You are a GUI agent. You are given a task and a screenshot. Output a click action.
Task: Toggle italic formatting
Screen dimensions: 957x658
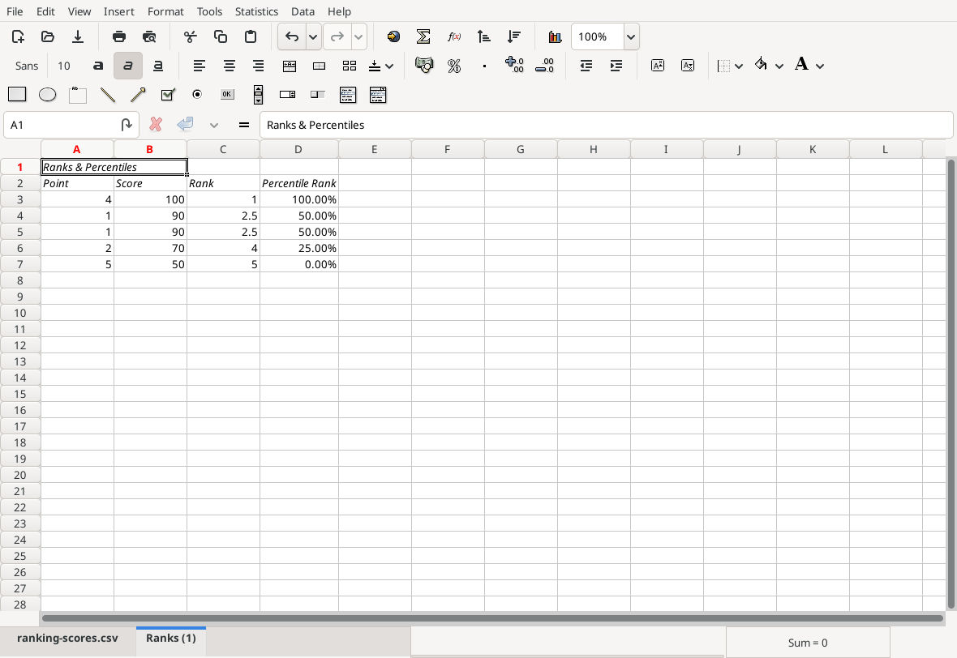pyautogui.click(x=127, y=66)
